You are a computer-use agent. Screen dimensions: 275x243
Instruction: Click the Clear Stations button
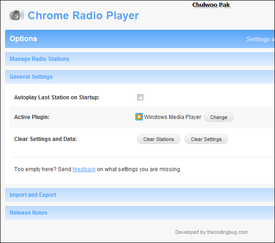158,139
